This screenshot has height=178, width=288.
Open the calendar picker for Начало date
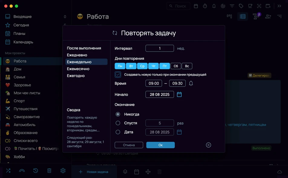tap(179, 94)
